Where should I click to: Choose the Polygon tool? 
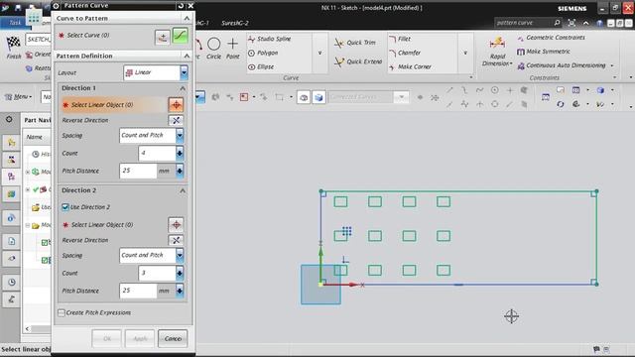(x=263, y=53)
